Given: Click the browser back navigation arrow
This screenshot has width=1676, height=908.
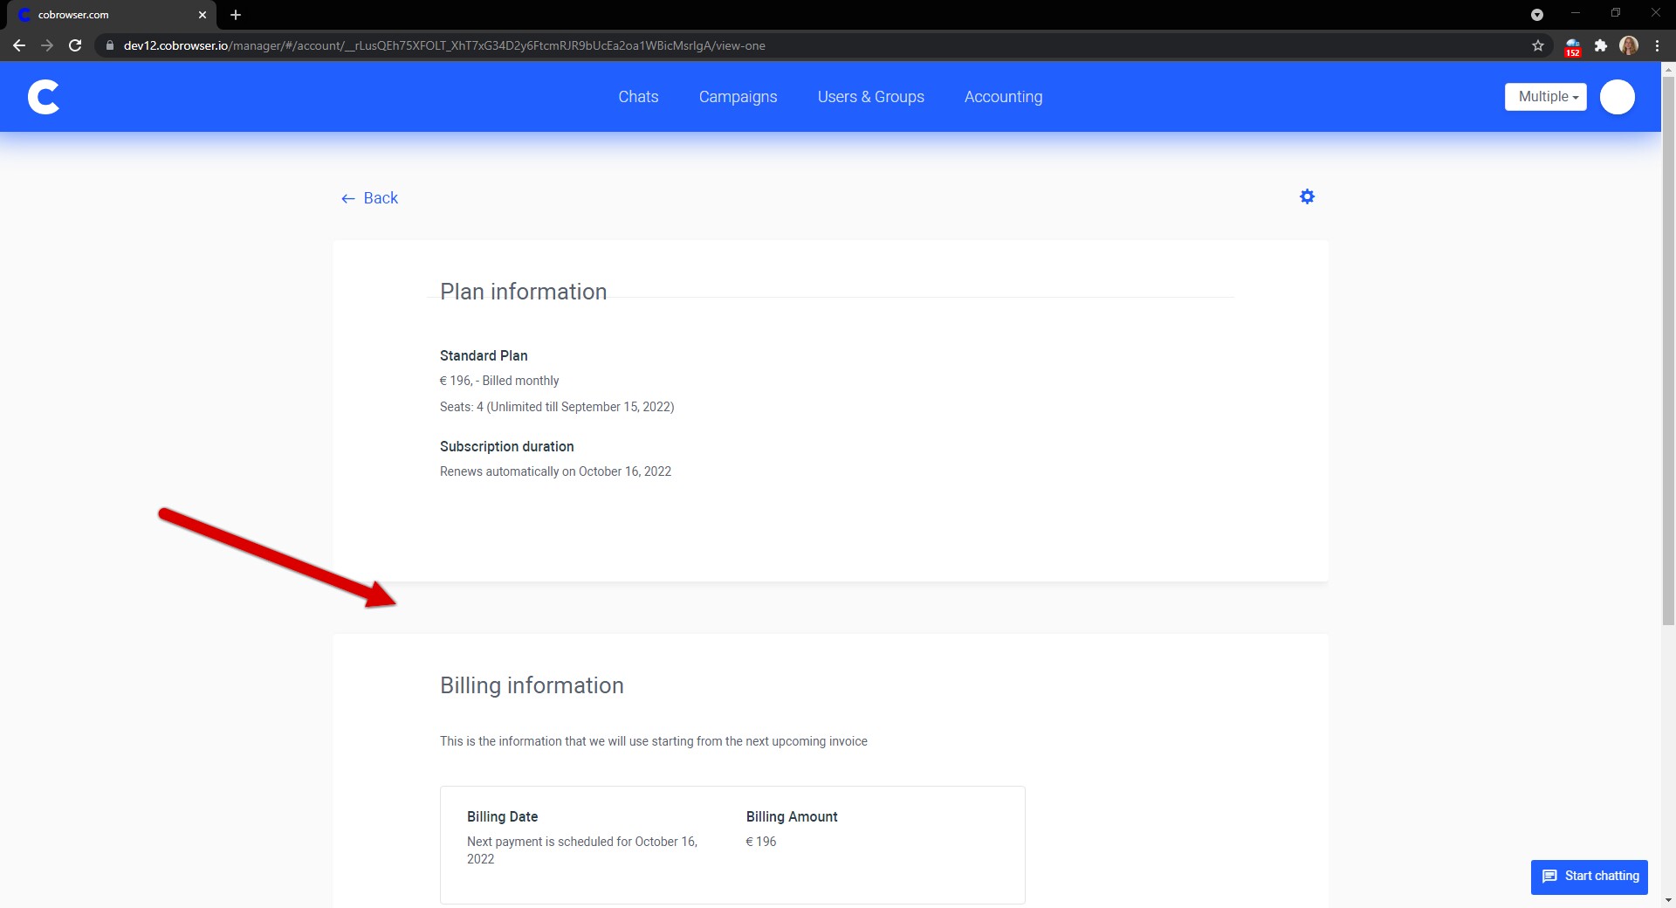Looking at the screenshot, I should click(x=18, y=45).
